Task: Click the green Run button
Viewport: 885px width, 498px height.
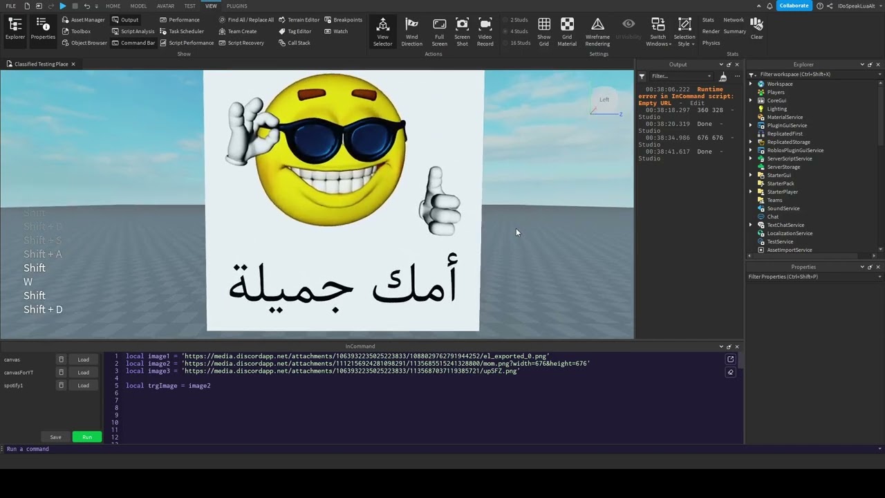Action: click(x=87, y=437)
